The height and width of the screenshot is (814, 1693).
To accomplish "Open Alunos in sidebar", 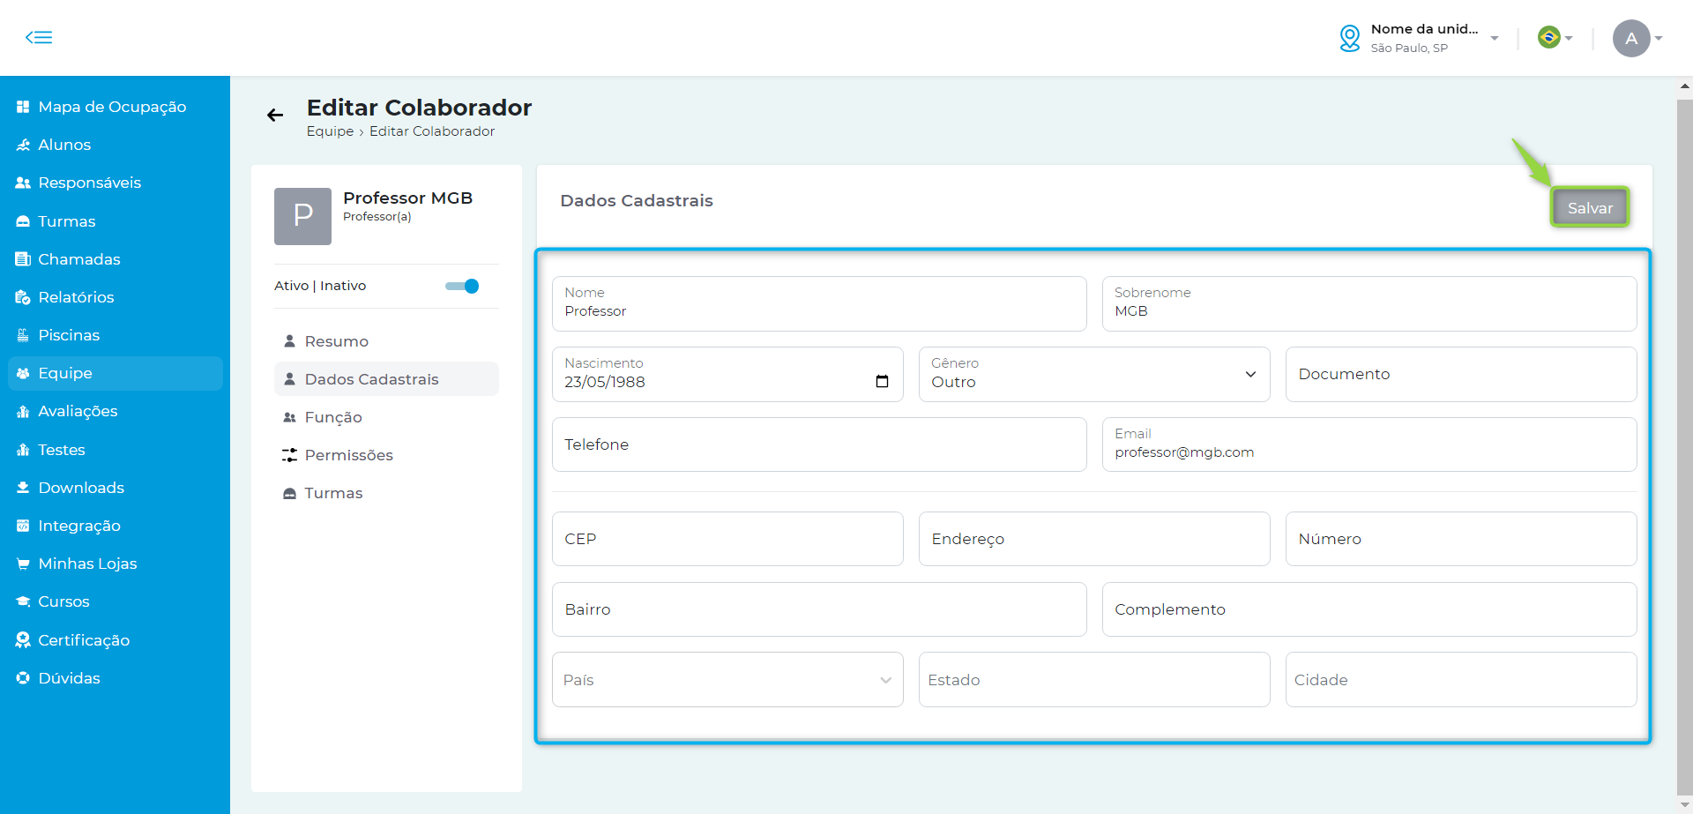I will coord(115,145).
